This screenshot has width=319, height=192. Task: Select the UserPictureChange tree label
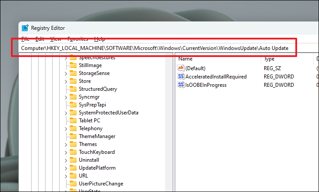(101, 184)
